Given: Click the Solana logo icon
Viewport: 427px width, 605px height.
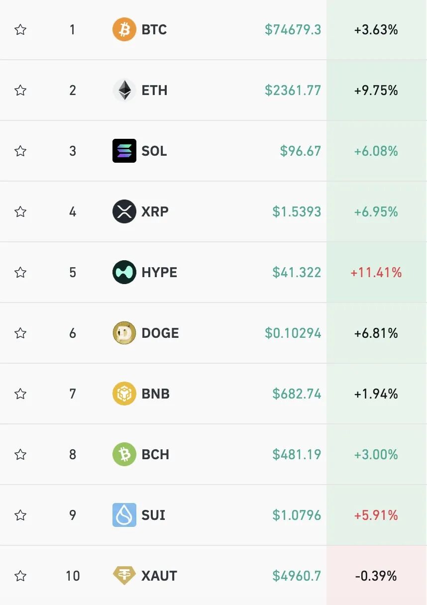Looking at the screenshot, I should [124, 151].
